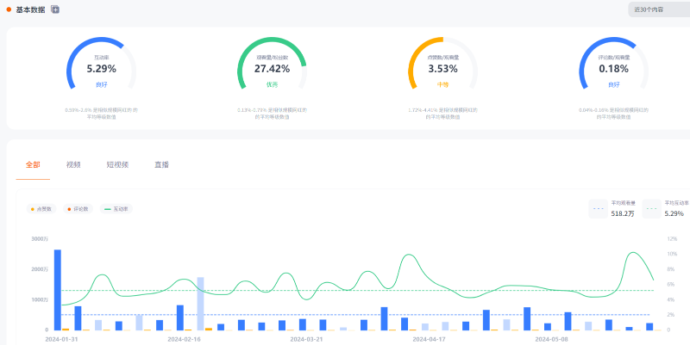Click the orange dot before 基本数据 heading
Viewport: 690px width, 345px height.
tap(9, 9)
